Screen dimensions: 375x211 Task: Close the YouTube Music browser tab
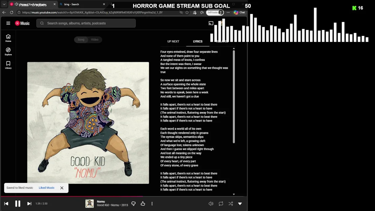coord(54,4)
